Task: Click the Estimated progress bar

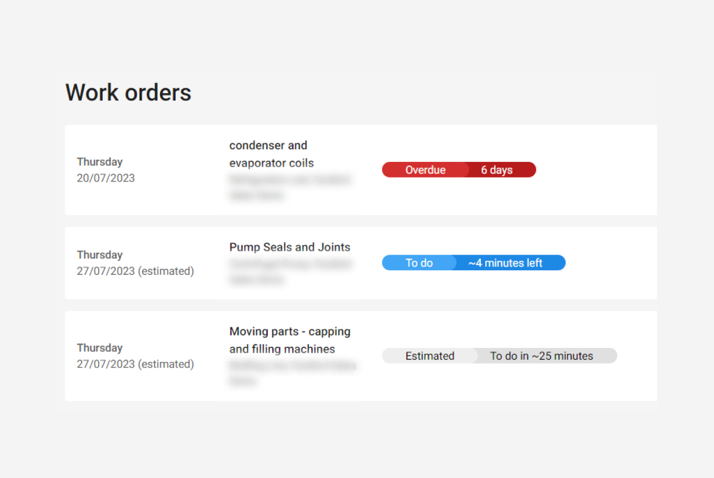Action: pos(499,356)
